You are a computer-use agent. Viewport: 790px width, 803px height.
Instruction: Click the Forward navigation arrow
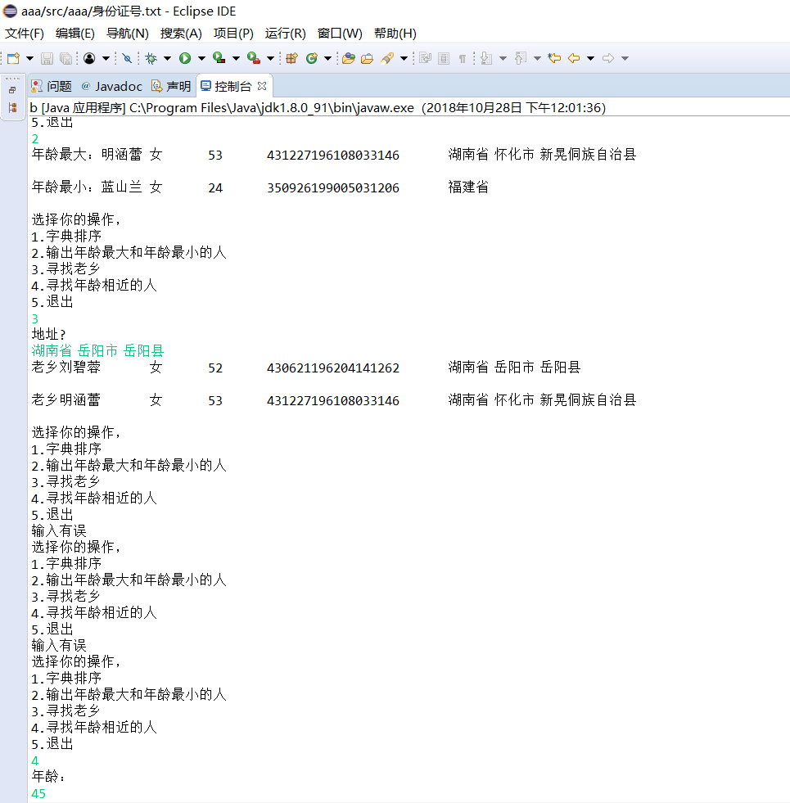(x=608, y=58)
